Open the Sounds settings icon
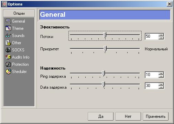174x124 pixels. (8, 36)
